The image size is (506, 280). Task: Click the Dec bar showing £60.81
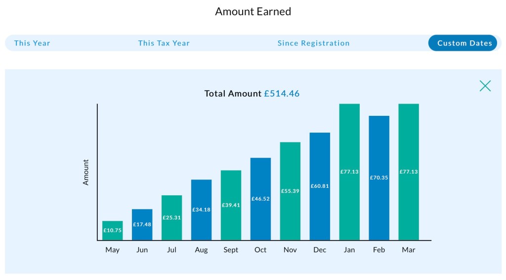click(x=320, y=186)
